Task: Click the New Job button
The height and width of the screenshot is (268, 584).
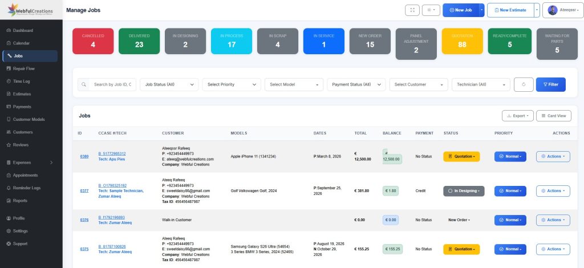Action: point(461,10)
